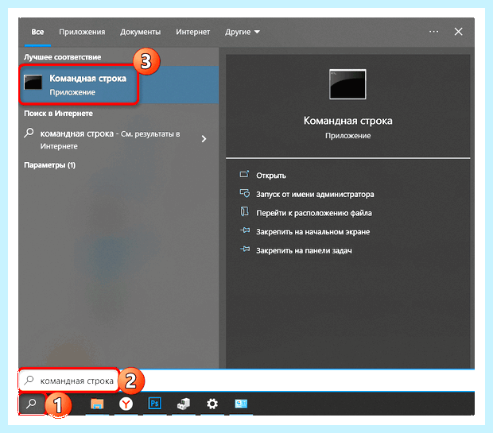Switch to the Приложения tab
The height and width of the screenshot is (433, 493).
tap(82, 32)
